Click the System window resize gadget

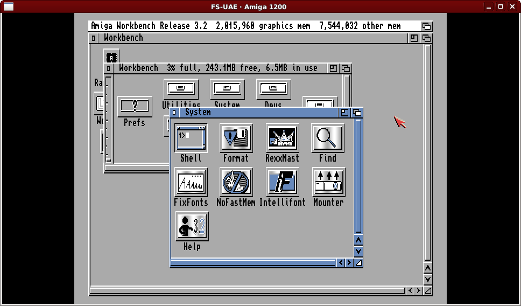click(x=358, y=263)
